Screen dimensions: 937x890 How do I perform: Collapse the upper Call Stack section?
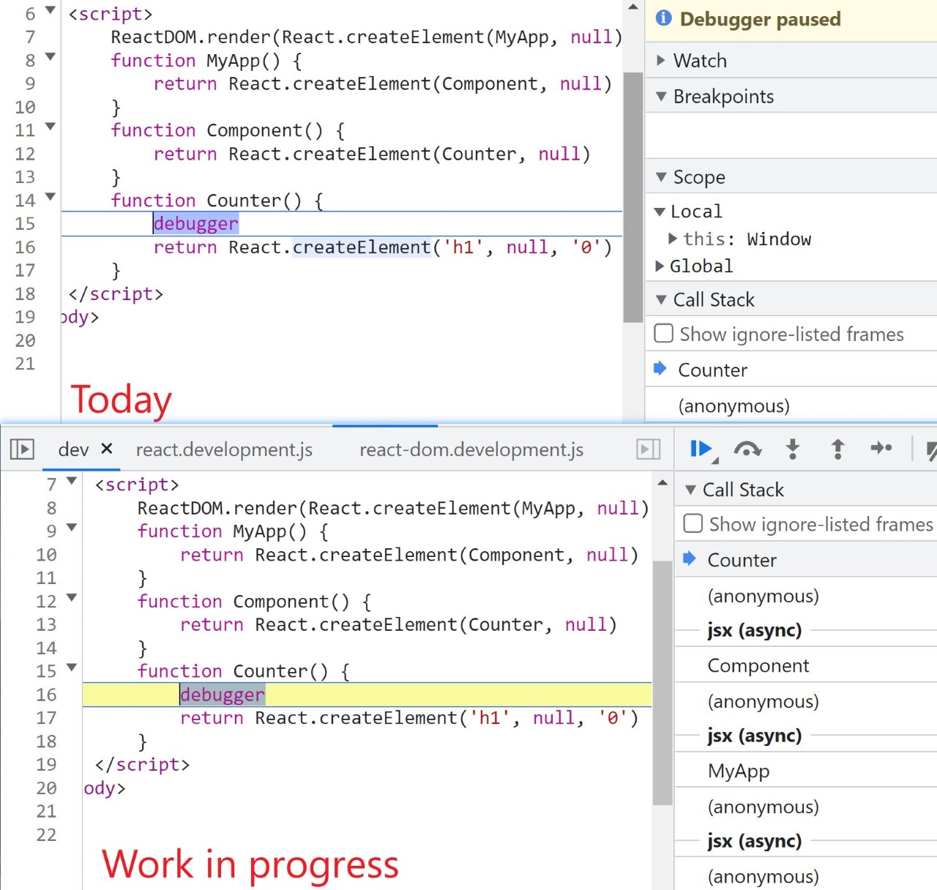click(661, 299)
